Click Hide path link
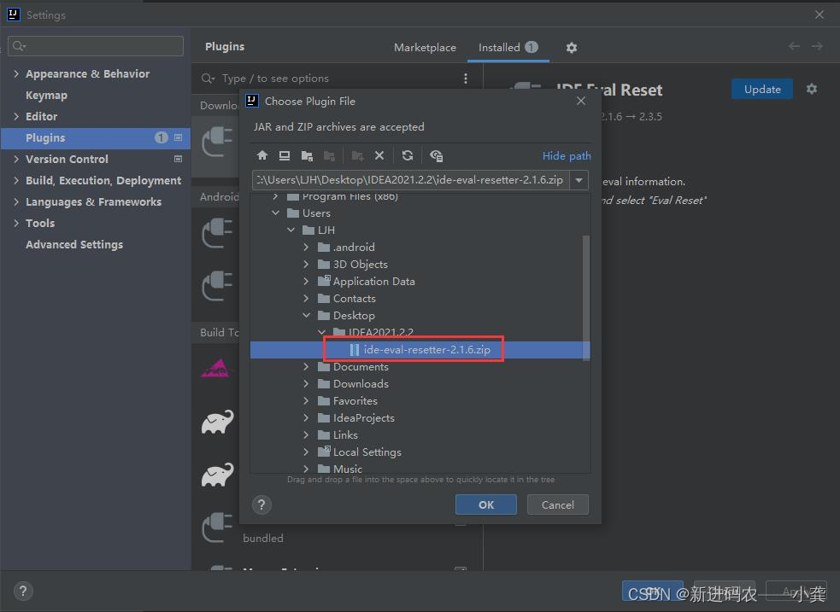The width and height of the screenshot is (840, 612). point(567,155)
